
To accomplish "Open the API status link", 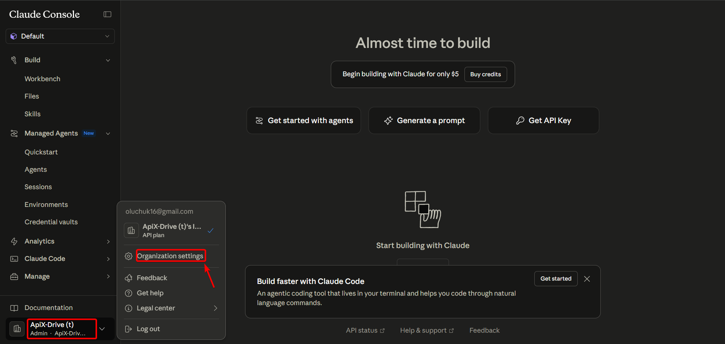I will (x=365, y=330).
